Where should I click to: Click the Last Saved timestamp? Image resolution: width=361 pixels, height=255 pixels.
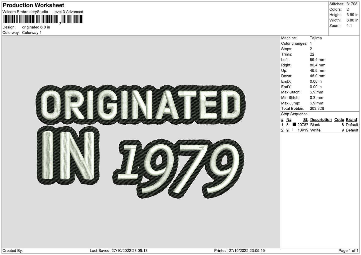click(118, 251)
